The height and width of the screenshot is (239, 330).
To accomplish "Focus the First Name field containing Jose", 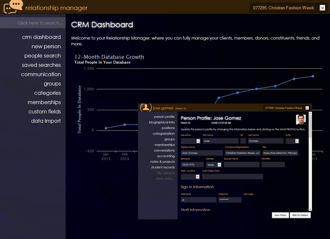I will tap(220, 141).
